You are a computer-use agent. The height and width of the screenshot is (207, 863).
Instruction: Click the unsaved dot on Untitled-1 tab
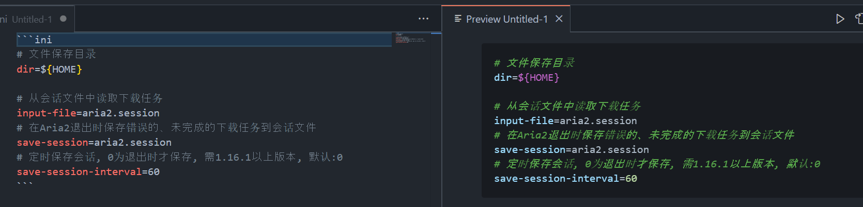coord(63,19)
